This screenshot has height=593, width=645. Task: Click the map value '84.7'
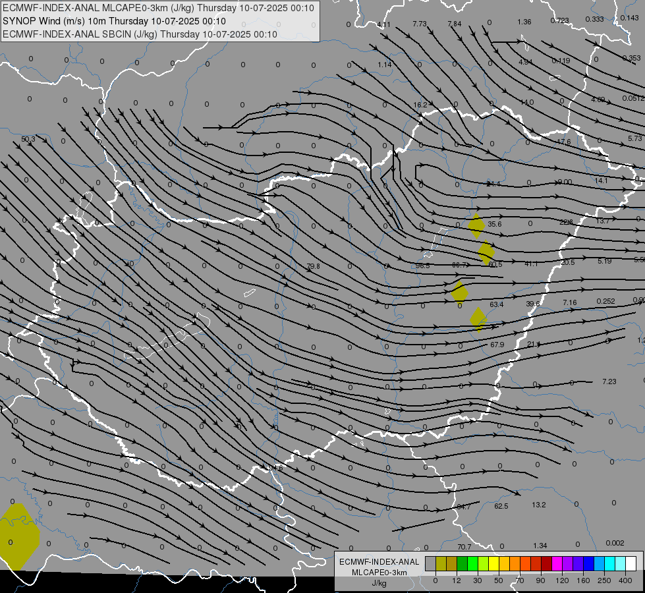pos(464,507)
